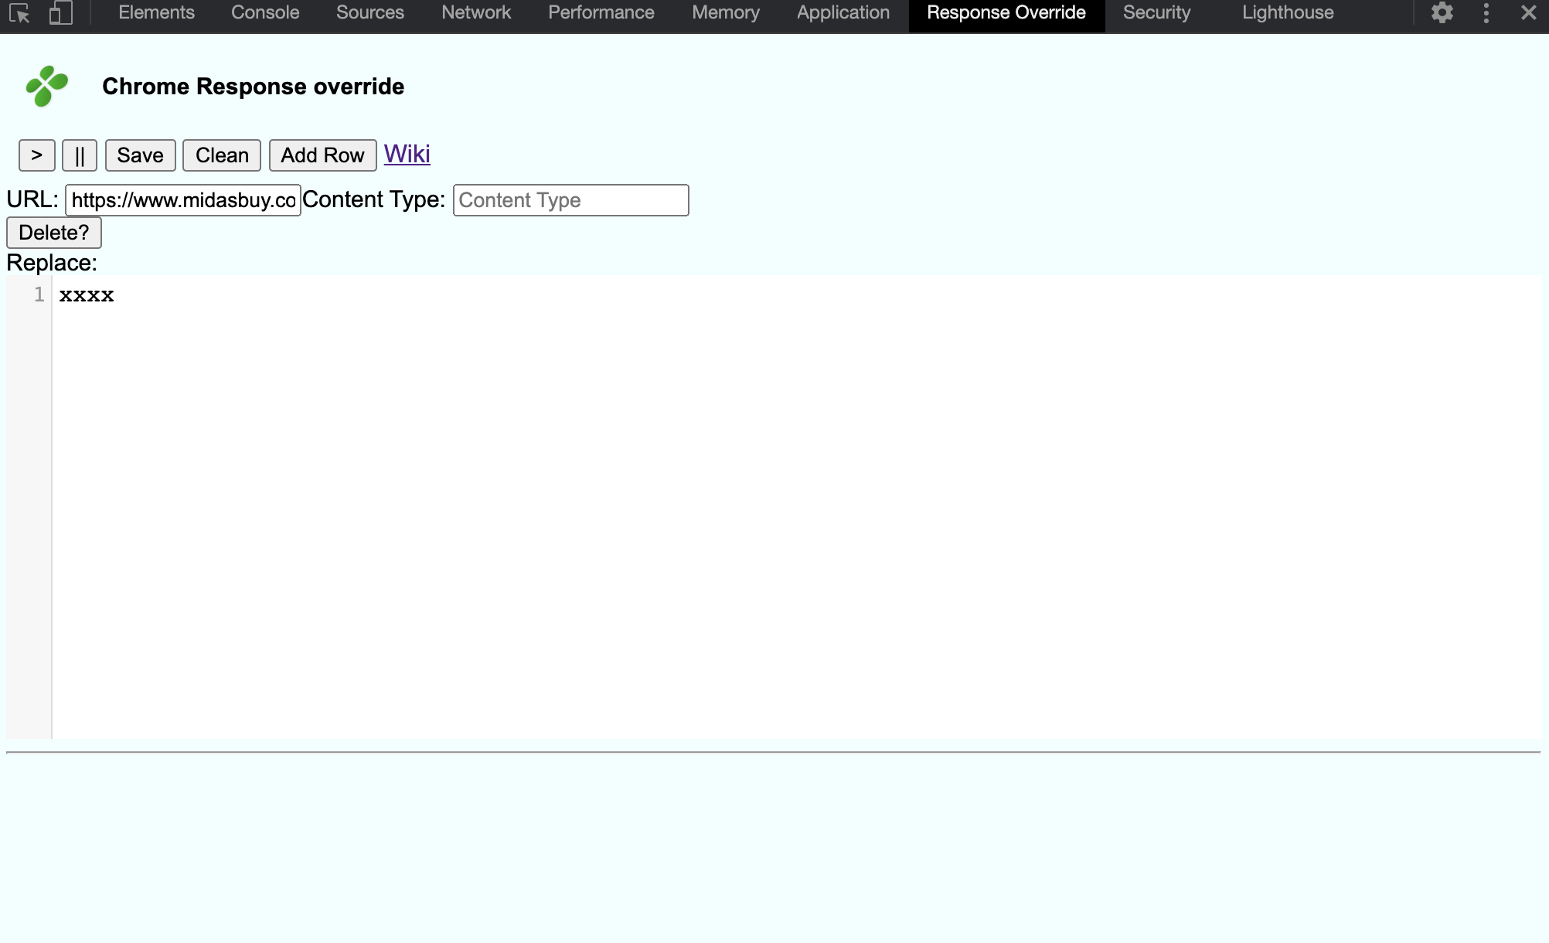
Task: Switch to the Network tab
Action: pos(475,12)
